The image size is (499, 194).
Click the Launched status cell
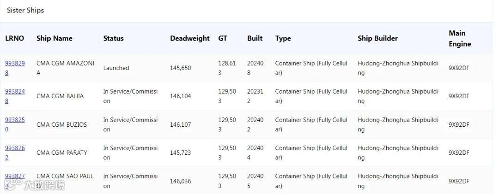(x=116, y=68)
